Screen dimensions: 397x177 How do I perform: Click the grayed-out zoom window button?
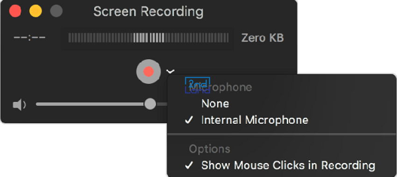click(x=56, y=12)
